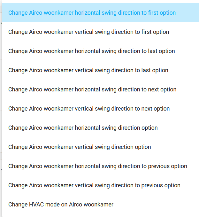Select vertical swing direction to last option

click(x=100, y=70)
